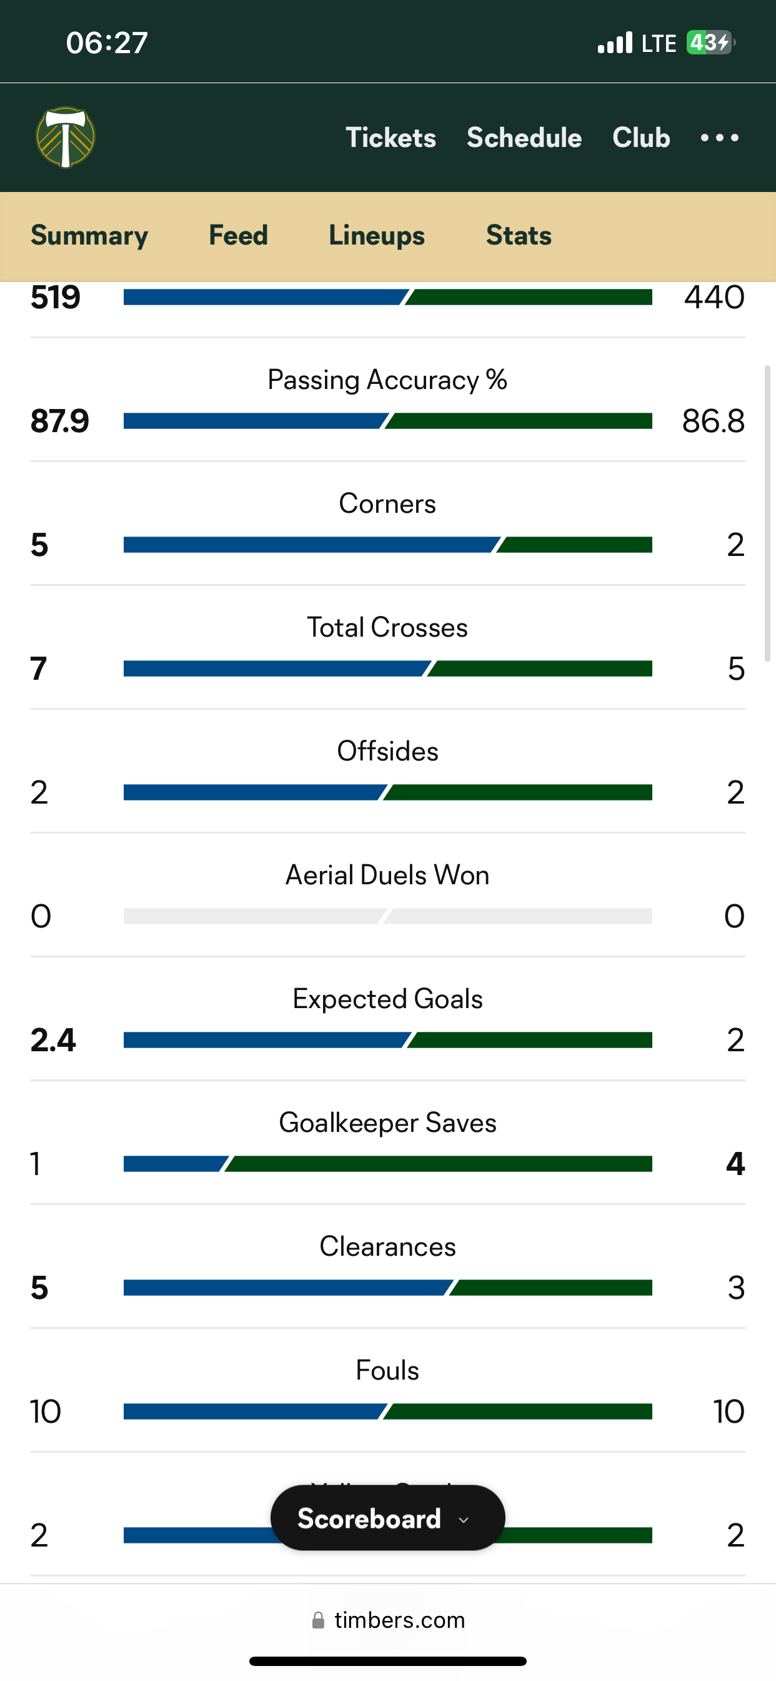Open the Scoreboard pill dropdown

[x=388, y=1518]
